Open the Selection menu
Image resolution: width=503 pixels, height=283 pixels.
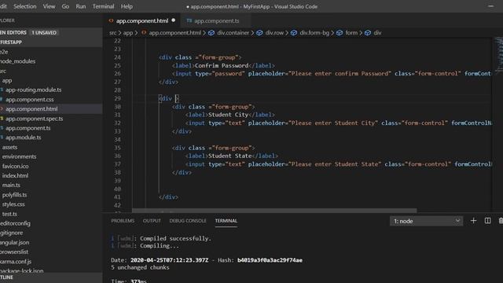[24, 6]
